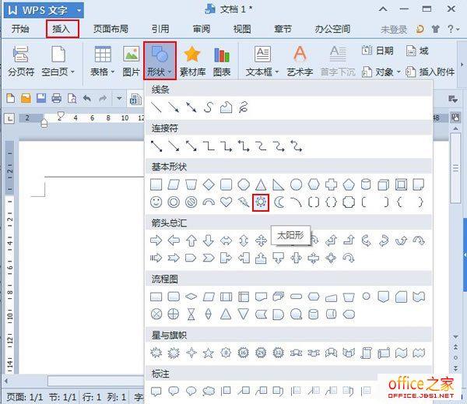Click the new document icon in quick toolbar
The height and width of the screenshot is (404, 467).
pyautogui.click(x=11, y=98)
